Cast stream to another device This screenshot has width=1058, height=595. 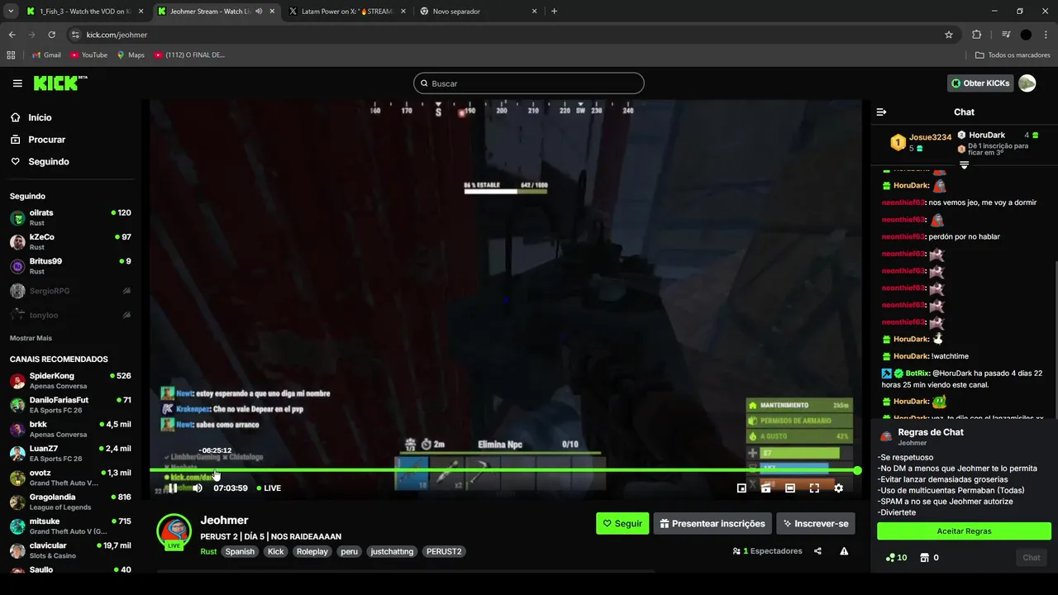pos(765,488)
